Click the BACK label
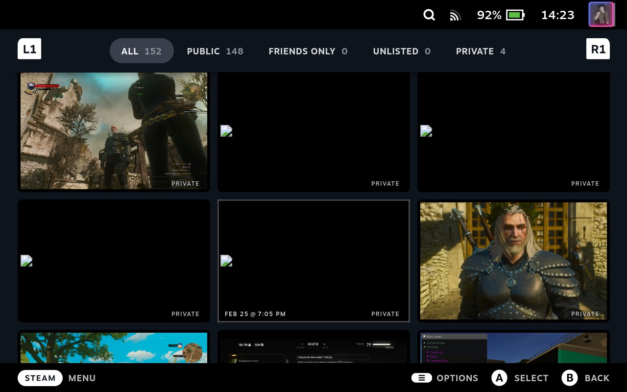 tap(597, 378)
